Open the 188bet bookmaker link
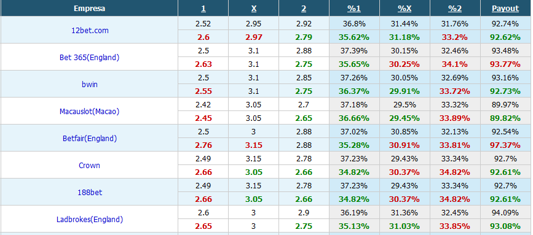533x235 pixels. point(89,192)
